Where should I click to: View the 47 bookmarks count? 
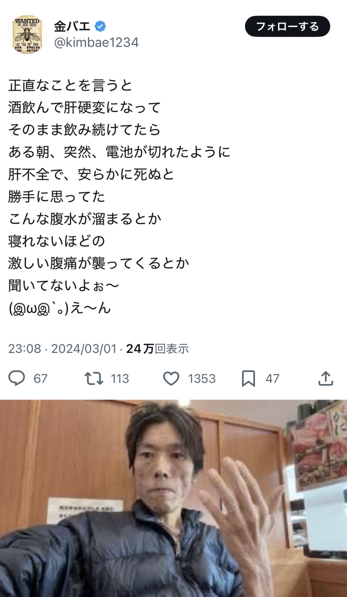[x=272, y=378]
